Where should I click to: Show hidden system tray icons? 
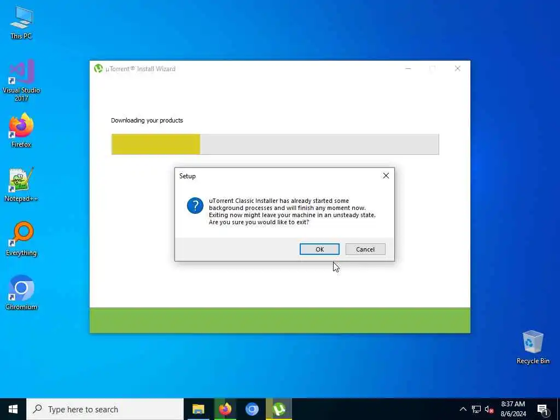[x=463, y=409]
